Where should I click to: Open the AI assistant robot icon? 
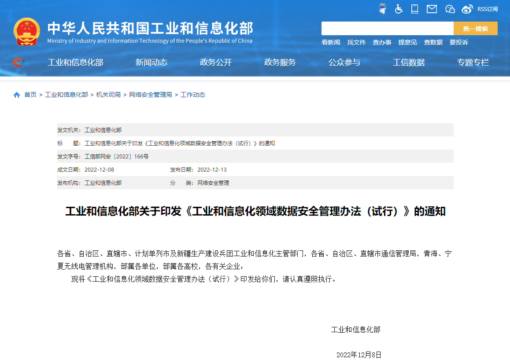pos(382,8)
